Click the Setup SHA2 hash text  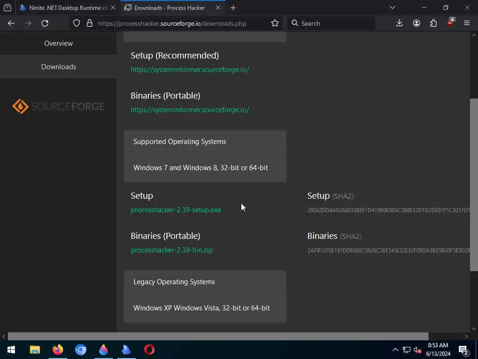(389, 210)
